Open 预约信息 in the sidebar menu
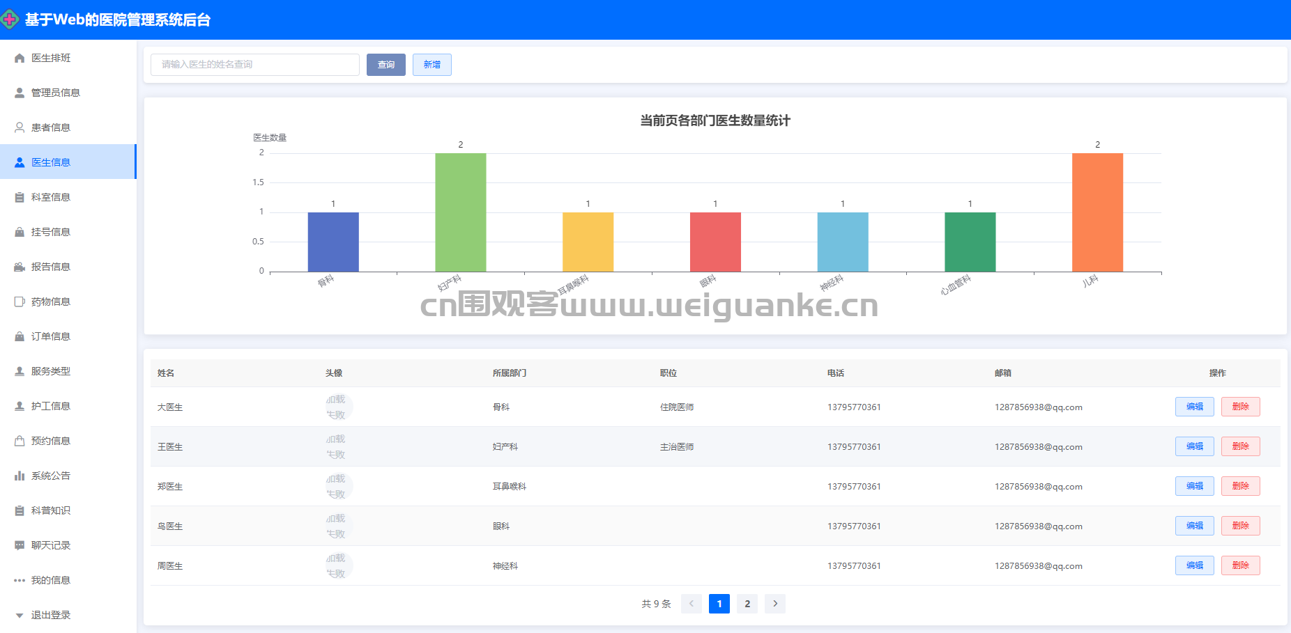This screenshot has width=1291, height=633. point(50,441)
